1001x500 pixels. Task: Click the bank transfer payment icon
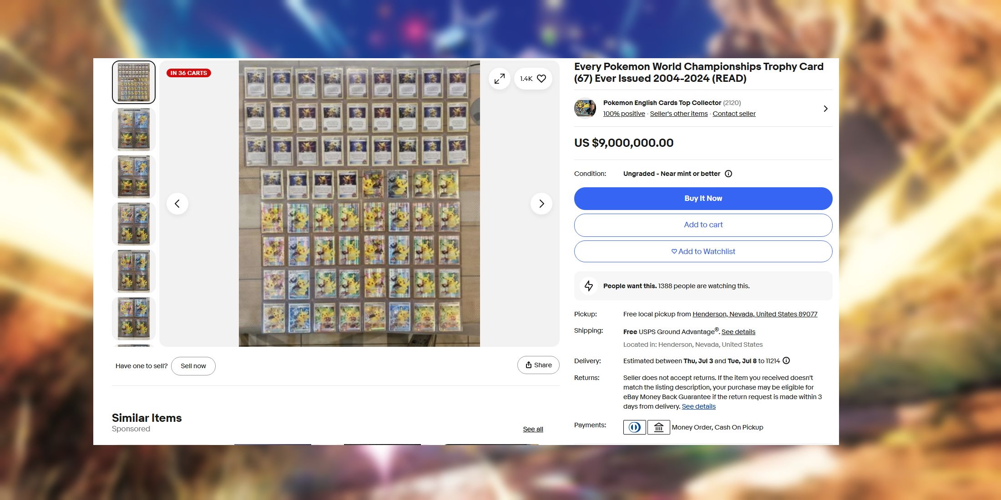click(x=659, y=427)
